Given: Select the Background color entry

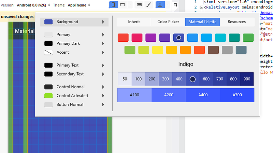Looking at the screenshot, I should point(74,22).
